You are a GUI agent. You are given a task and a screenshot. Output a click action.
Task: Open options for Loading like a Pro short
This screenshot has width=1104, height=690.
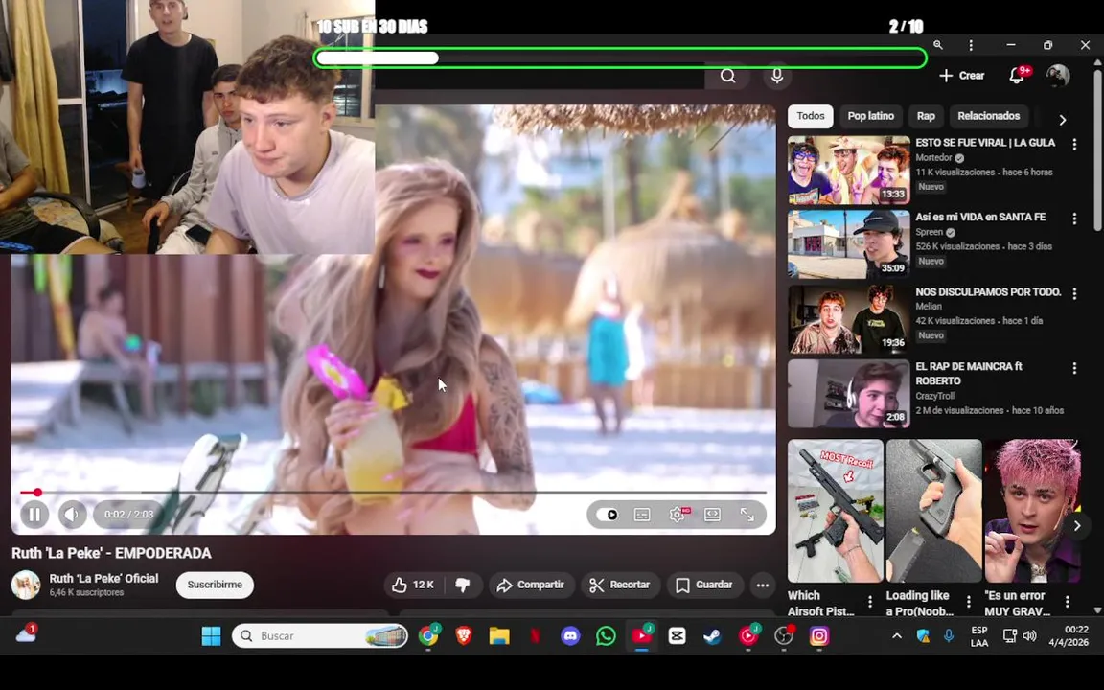click(x=969, y=601)
